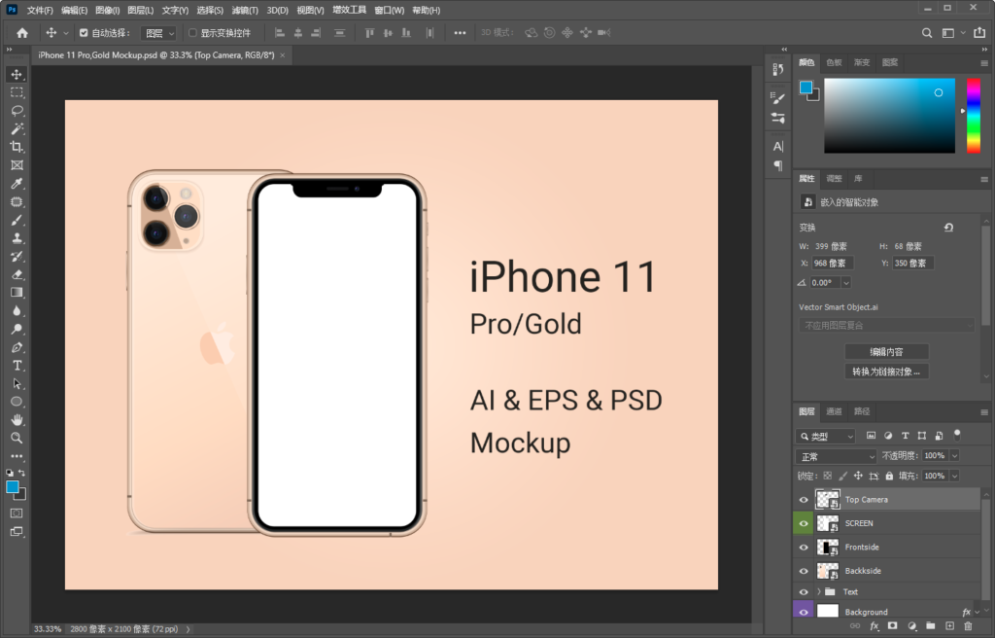This screenshot has height=638, width=995.
Task: Toggle the auto-select checkbox
Action: coord(84,33)
